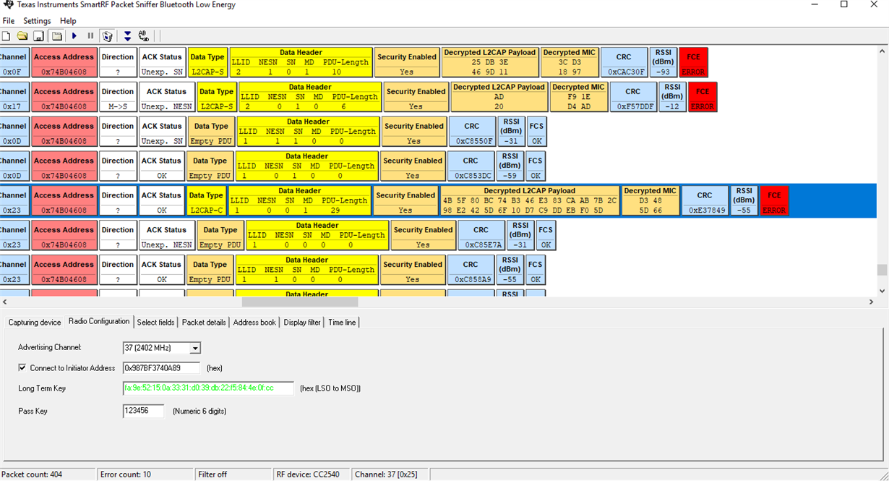This screenshot has height=481, width=889.
Task: Open the Select fields tab
Action: pos(155,323)
